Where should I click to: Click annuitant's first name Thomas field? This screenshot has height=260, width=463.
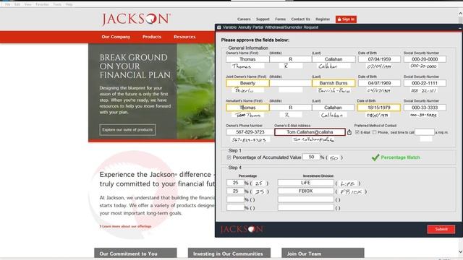point(247,108)
